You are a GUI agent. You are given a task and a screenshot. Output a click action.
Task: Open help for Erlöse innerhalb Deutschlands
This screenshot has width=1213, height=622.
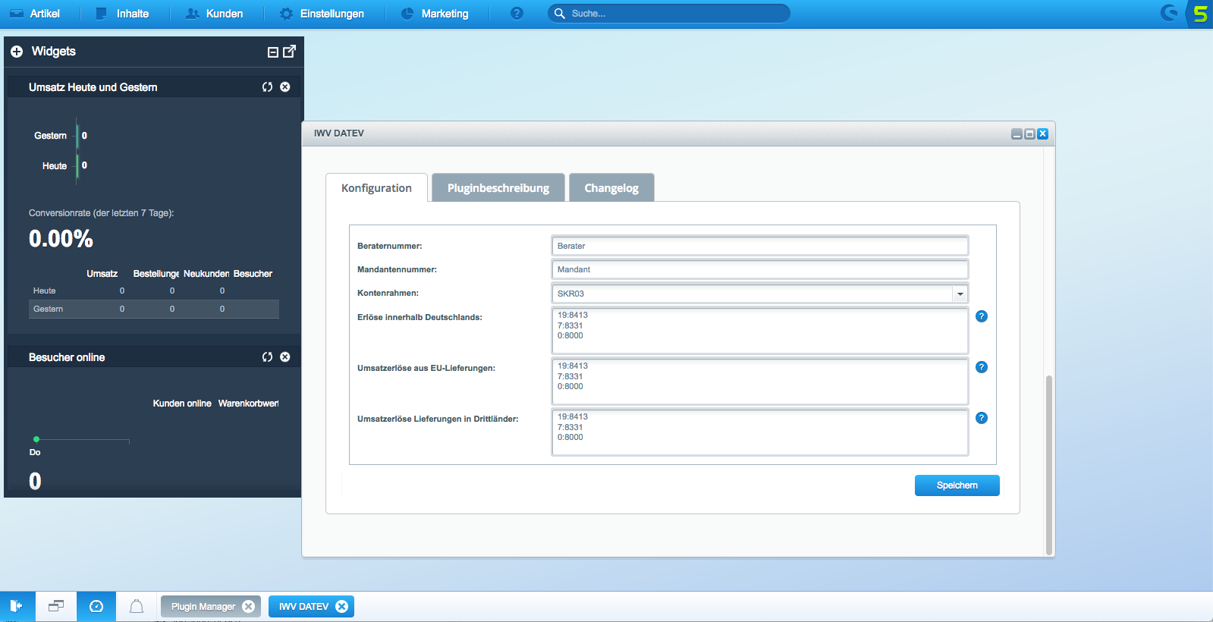pyautogui.click(x=982, y=316)
